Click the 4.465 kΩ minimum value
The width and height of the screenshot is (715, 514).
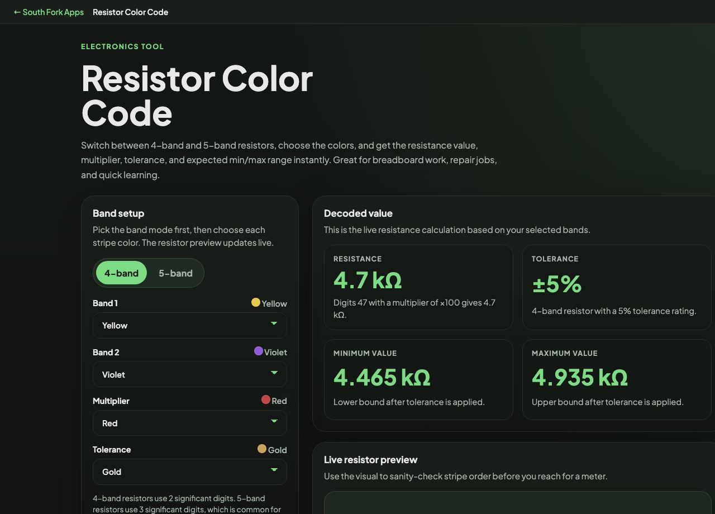coord(382,377)
